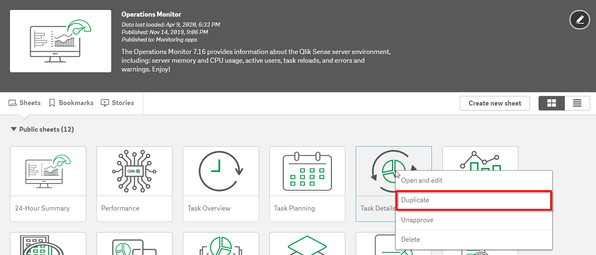The width and height of the screenshot is (596, 255).
Task: Click the Operations Monitor title text
Action: point(151,15)
